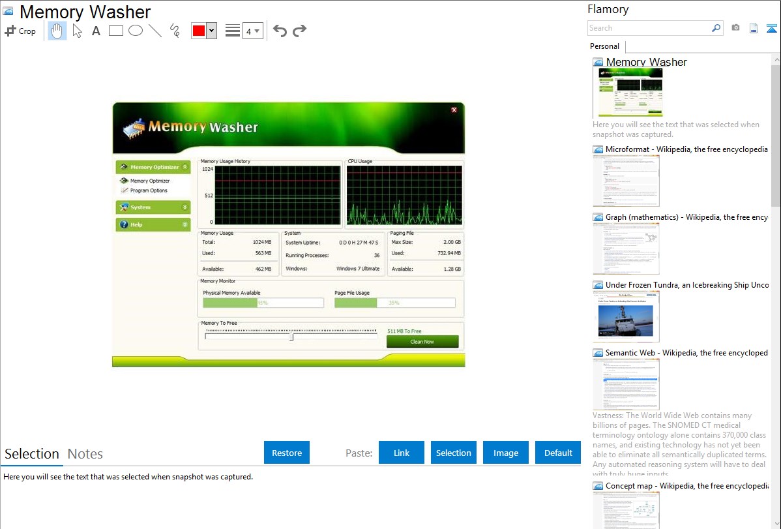Select the rectangle drawing tool
The height and width of the screenshot is (529, 781).
click(115, 31)
